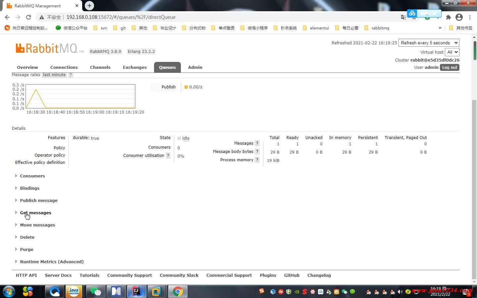Click help icon next to Messages
477x298 pixels.
[x=257, y=143]
